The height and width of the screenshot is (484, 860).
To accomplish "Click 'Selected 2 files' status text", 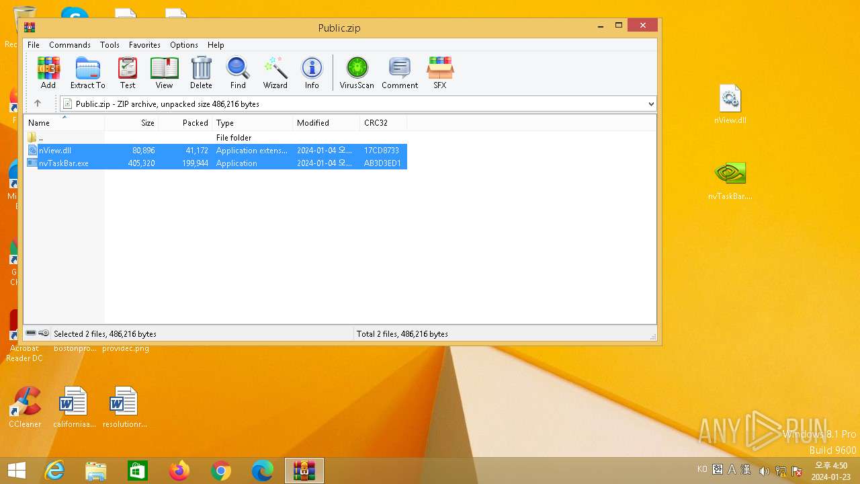I will (105, 334).
